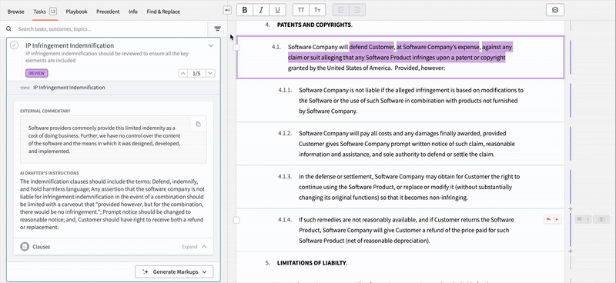Mark the IP Infringement Indemnification task complete
616x283 pixels.
[14, 45]
